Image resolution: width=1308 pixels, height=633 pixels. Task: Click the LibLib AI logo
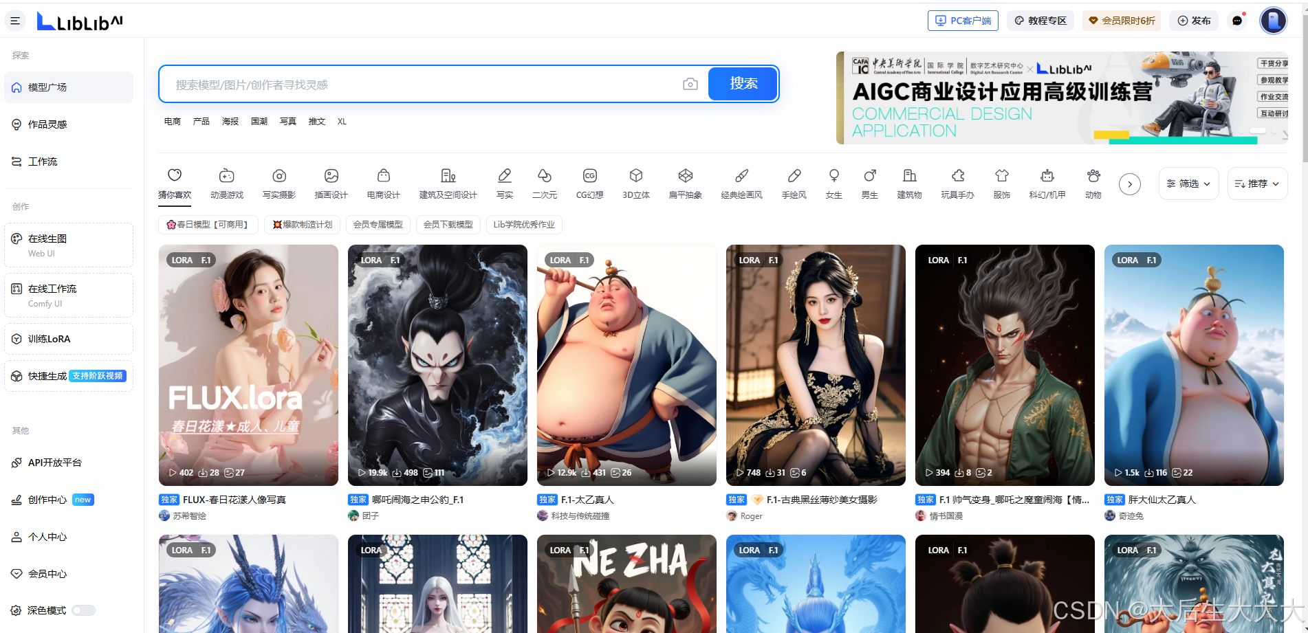point(80,21)
